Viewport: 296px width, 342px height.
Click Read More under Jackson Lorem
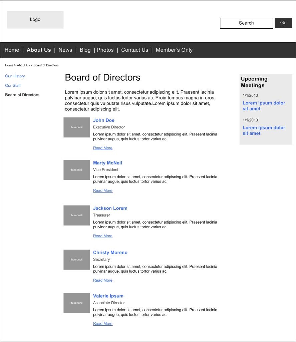click(103, 236)
